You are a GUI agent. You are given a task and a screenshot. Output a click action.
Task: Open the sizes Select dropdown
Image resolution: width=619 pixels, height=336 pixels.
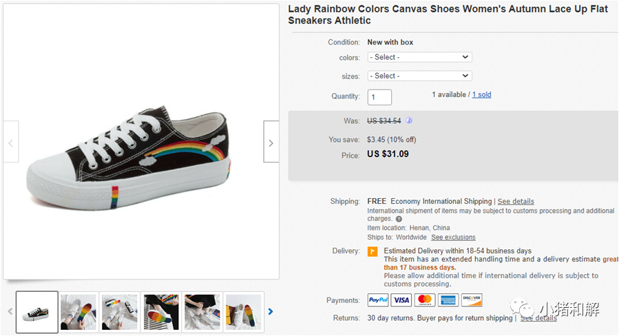(x=419, y=76)
